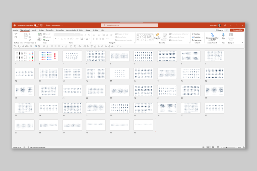The image size is (257, 171).
Task: Click the Ana Freire profile picture
Action: pos(219,25)
